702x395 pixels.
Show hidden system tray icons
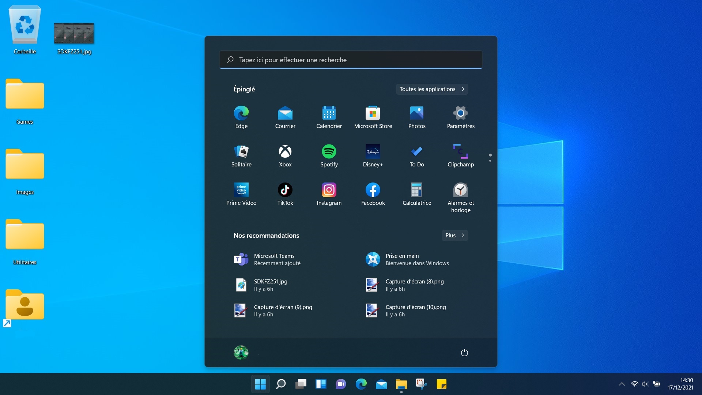[x=622, y=384]
